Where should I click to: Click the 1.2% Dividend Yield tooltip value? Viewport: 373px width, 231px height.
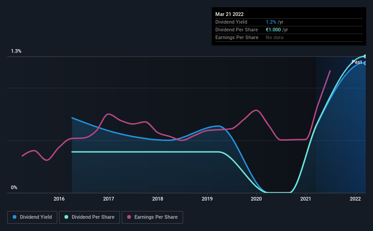pos(271,22)
